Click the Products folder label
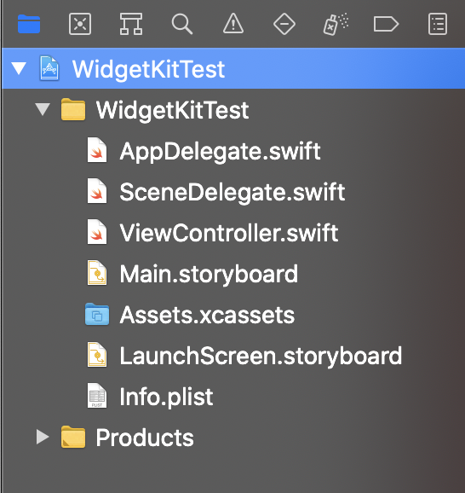This screenshot has height=493, width=465. (145, 438)
